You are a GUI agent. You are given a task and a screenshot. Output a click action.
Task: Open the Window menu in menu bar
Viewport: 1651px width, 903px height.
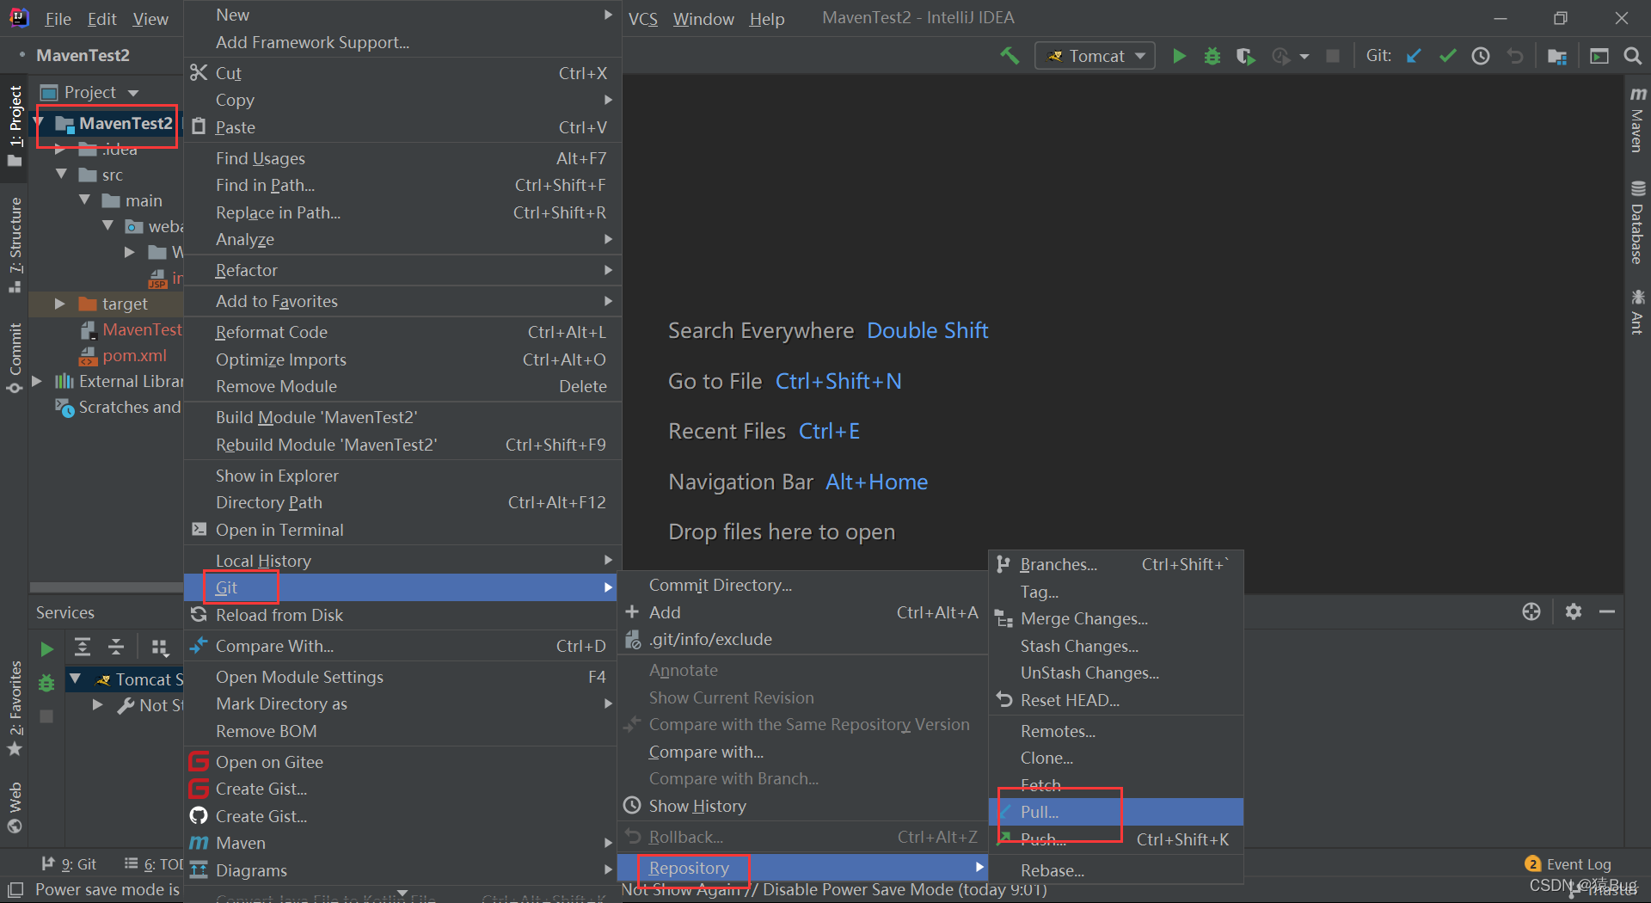click(x=703, y=19)
